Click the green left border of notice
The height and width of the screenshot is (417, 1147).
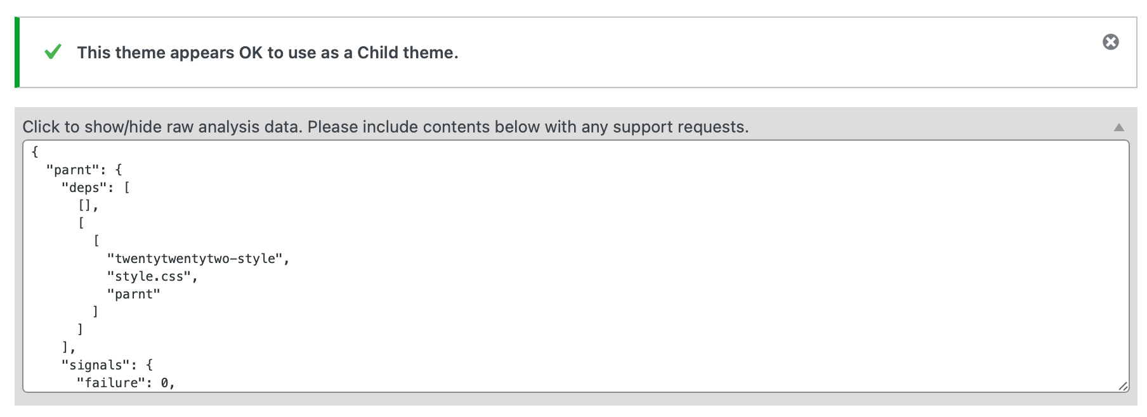[17, 52]
